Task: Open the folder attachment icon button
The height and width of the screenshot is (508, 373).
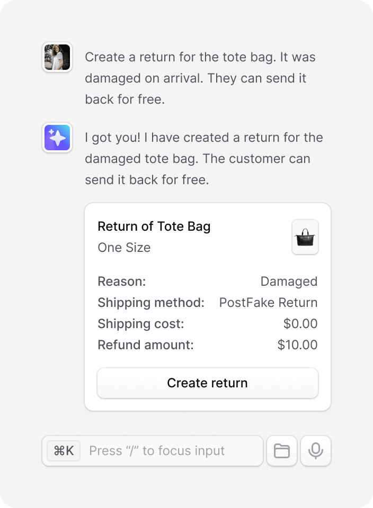Action: point(282,451)
